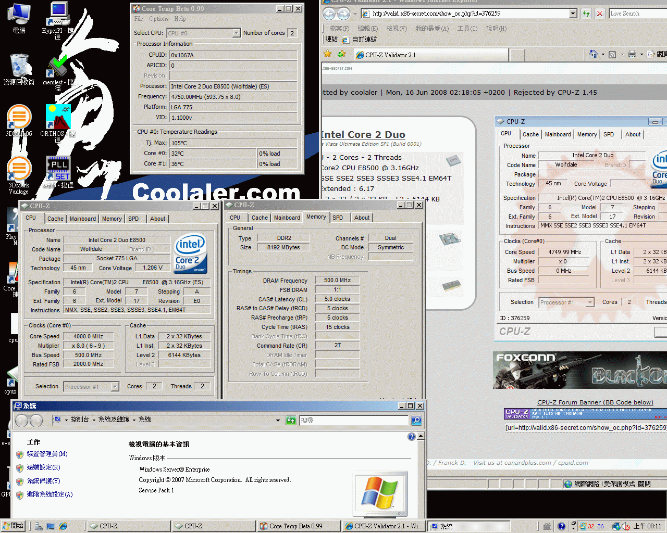Click refresh icon in System window address bar

coord(291,420)
